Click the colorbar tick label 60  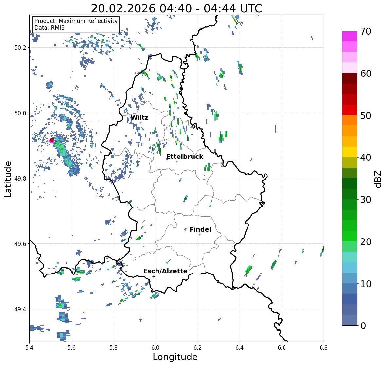click(x=366, y=74)
